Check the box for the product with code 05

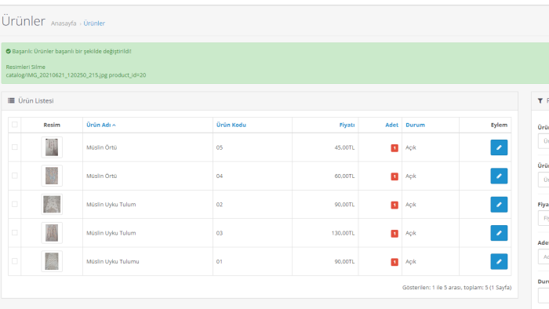tap(15, 147)
